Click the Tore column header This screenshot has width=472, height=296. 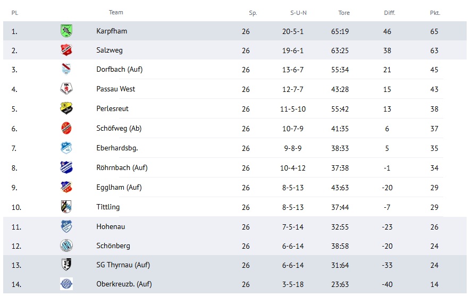point(344,13)
